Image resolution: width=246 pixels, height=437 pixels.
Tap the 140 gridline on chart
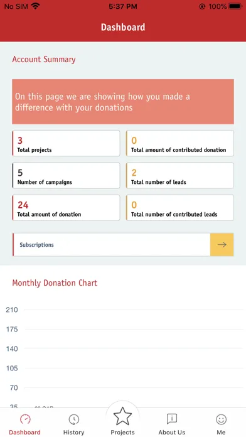click(134, 348)
